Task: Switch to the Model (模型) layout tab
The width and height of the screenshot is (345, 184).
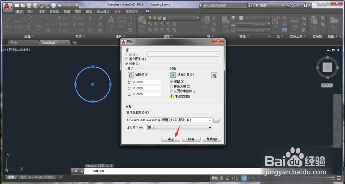Action: [x=11, y=177]
